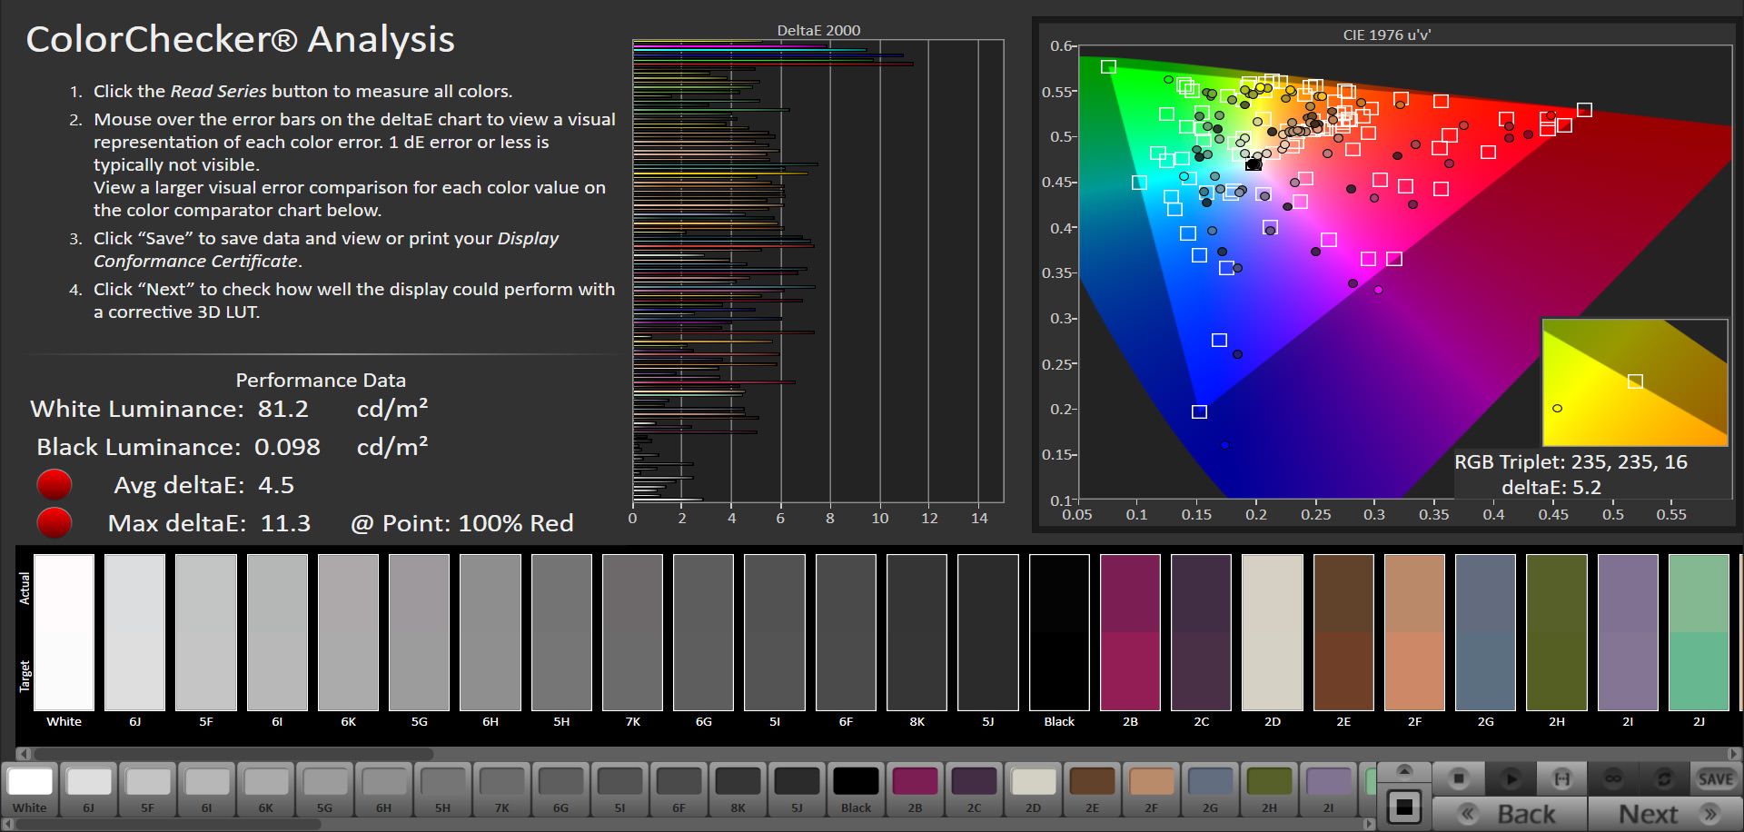The height and width of the screenshot is (832, 1744).
Task: Select the 2E brown swatch in bottom strip
Action: click(x=1093, y=789)
